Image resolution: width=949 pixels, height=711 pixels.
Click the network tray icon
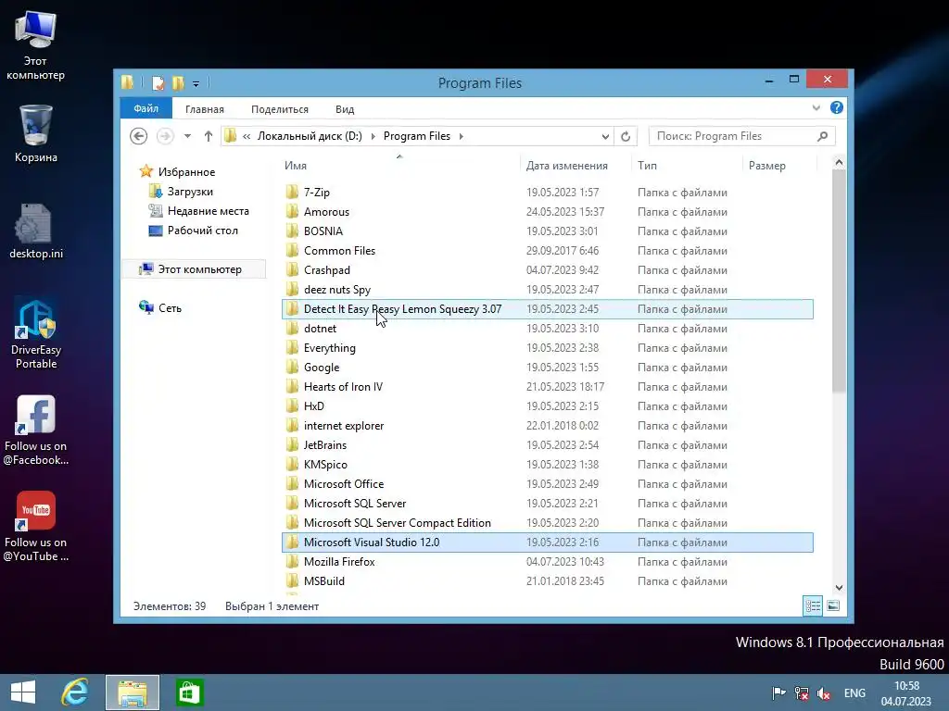802,692
